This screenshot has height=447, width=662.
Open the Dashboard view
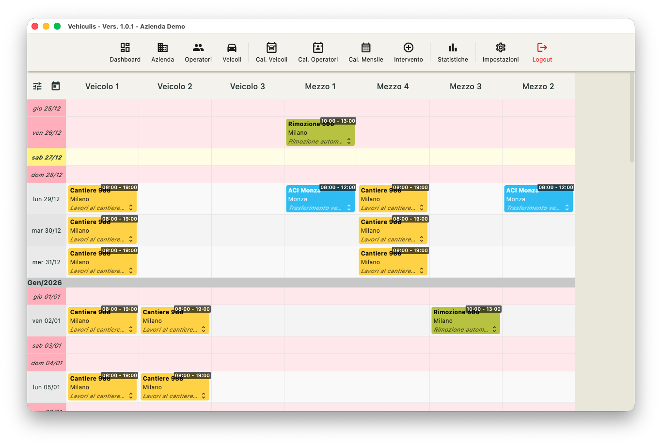(125, 52)
